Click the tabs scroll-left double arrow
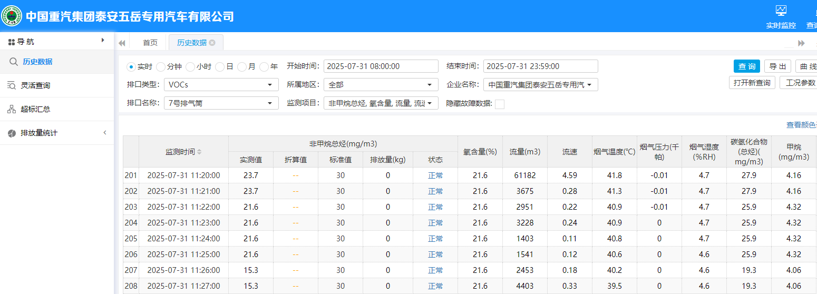The width and height of the screenshot is (817, 294). tap(122, 43)
